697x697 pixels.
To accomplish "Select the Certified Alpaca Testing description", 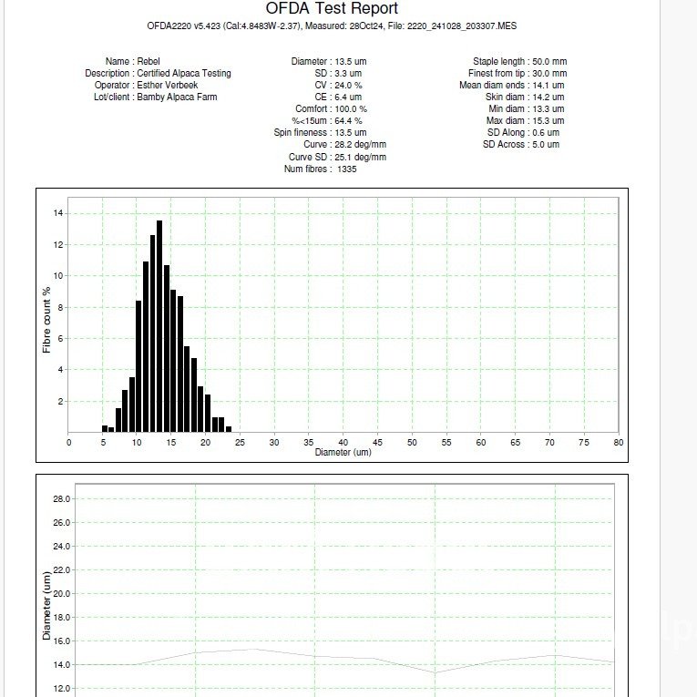I will pyautogui.click(x=184, y=74).
